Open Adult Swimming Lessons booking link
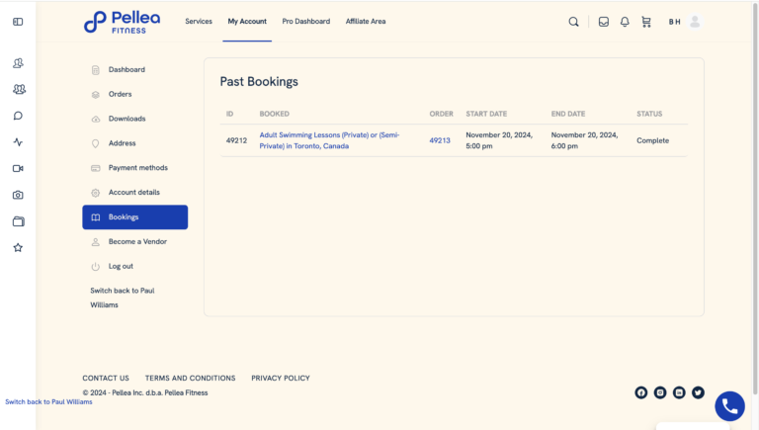This screenshot has height=430, width=759. (329, 140)
